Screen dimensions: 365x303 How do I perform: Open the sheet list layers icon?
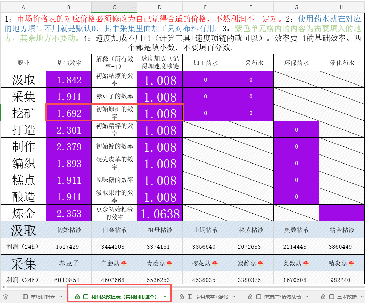6,297
